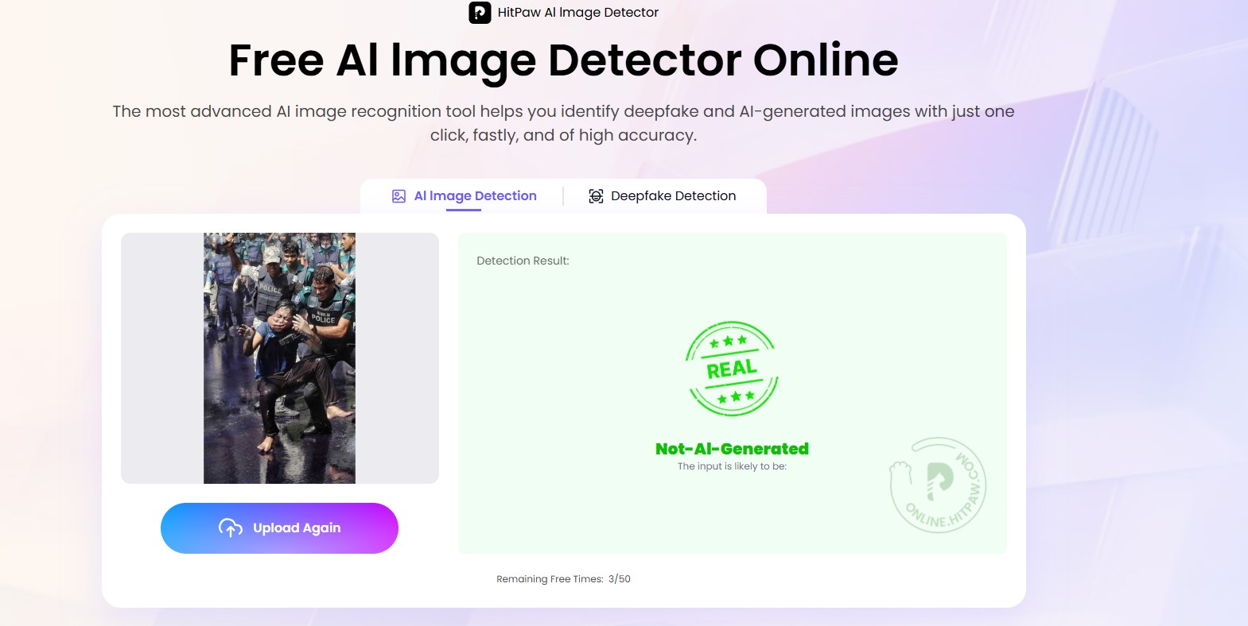Select the AI Image Detection tab label
The image size is (1248, 626).
(x=475, y=196)
